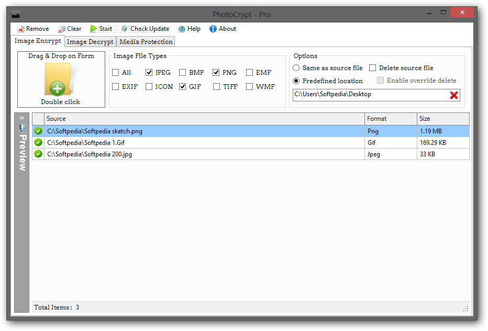The height and width of the screenshot is (331, 488).
Task: Click the 169.29 KB size cell
Action: pyautogui.click(x=443, y=143)
